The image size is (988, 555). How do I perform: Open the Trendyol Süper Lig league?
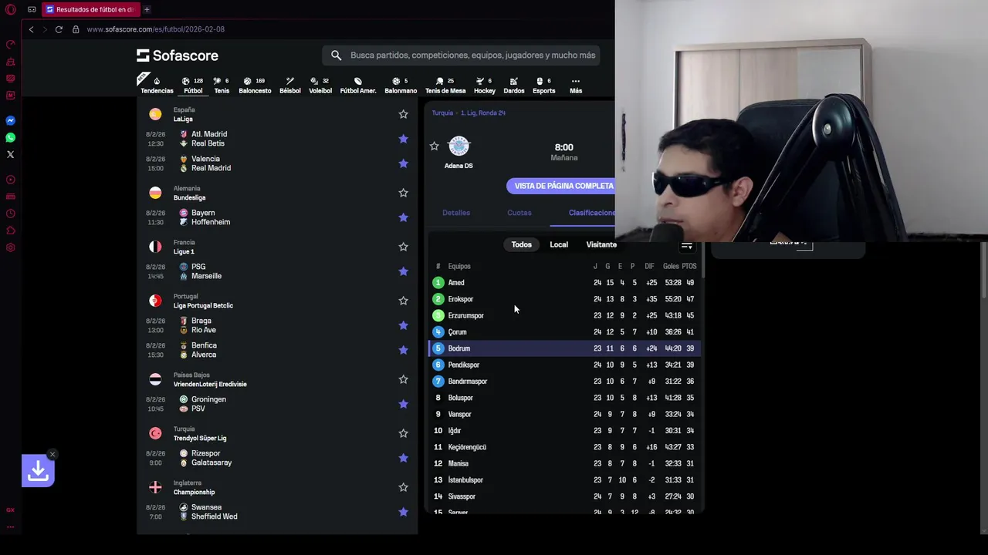click(200, 438)
